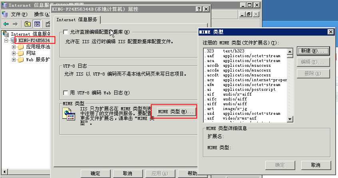Click the MIME 类型(M)... button
Viewport: 338px width, 178px height.
[x=176, y=112]
